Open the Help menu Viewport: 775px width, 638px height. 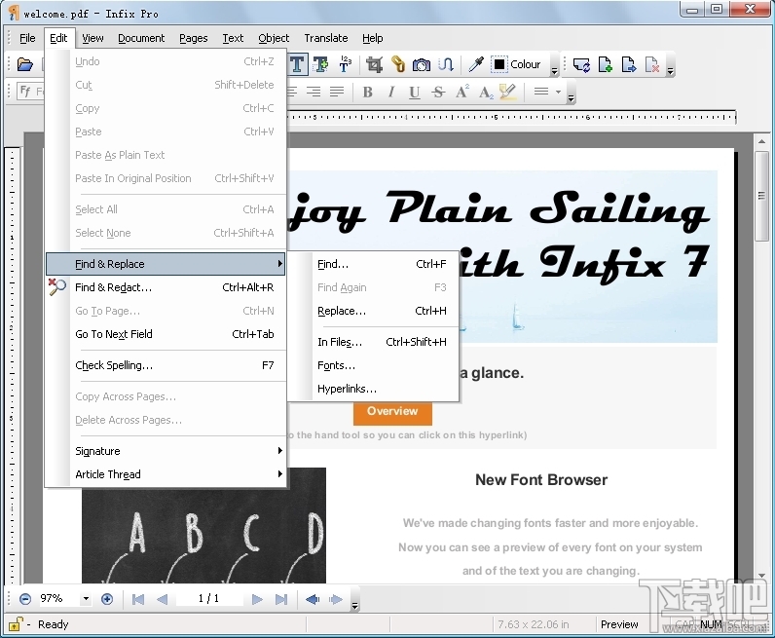click(372, 38)
